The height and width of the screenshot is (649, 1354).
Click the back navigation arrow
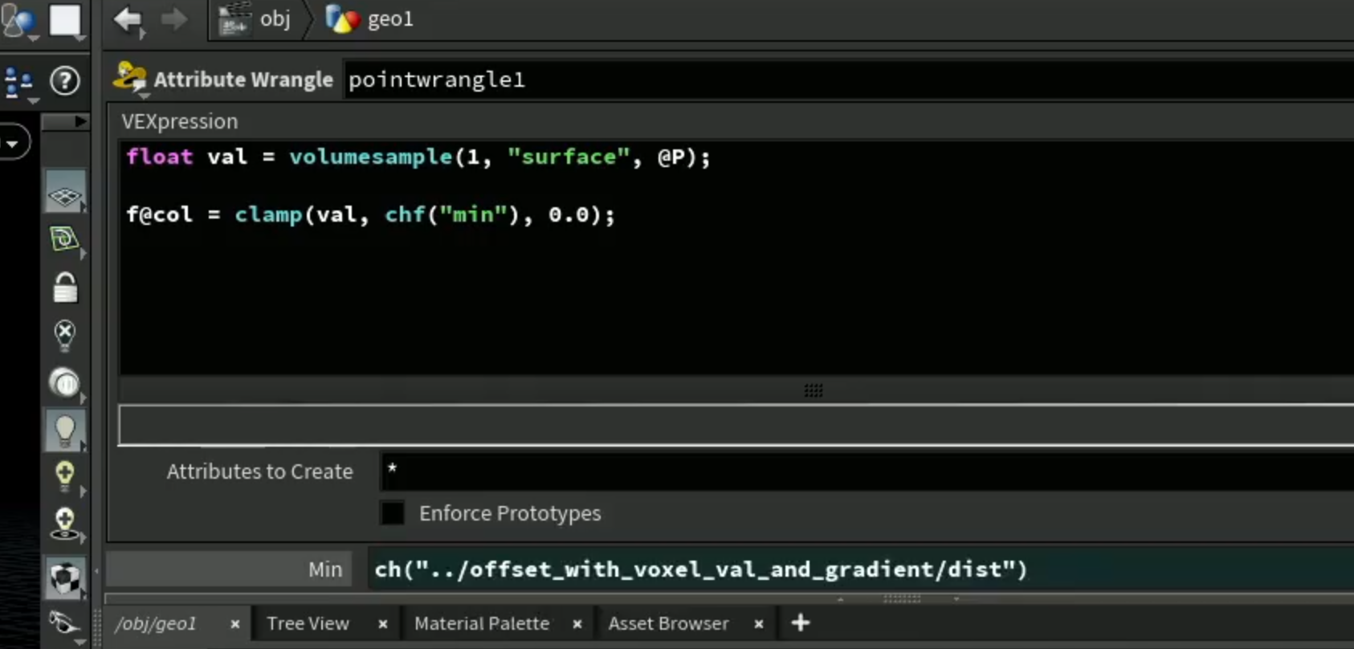pyautogui.click(x=128, y=18)
